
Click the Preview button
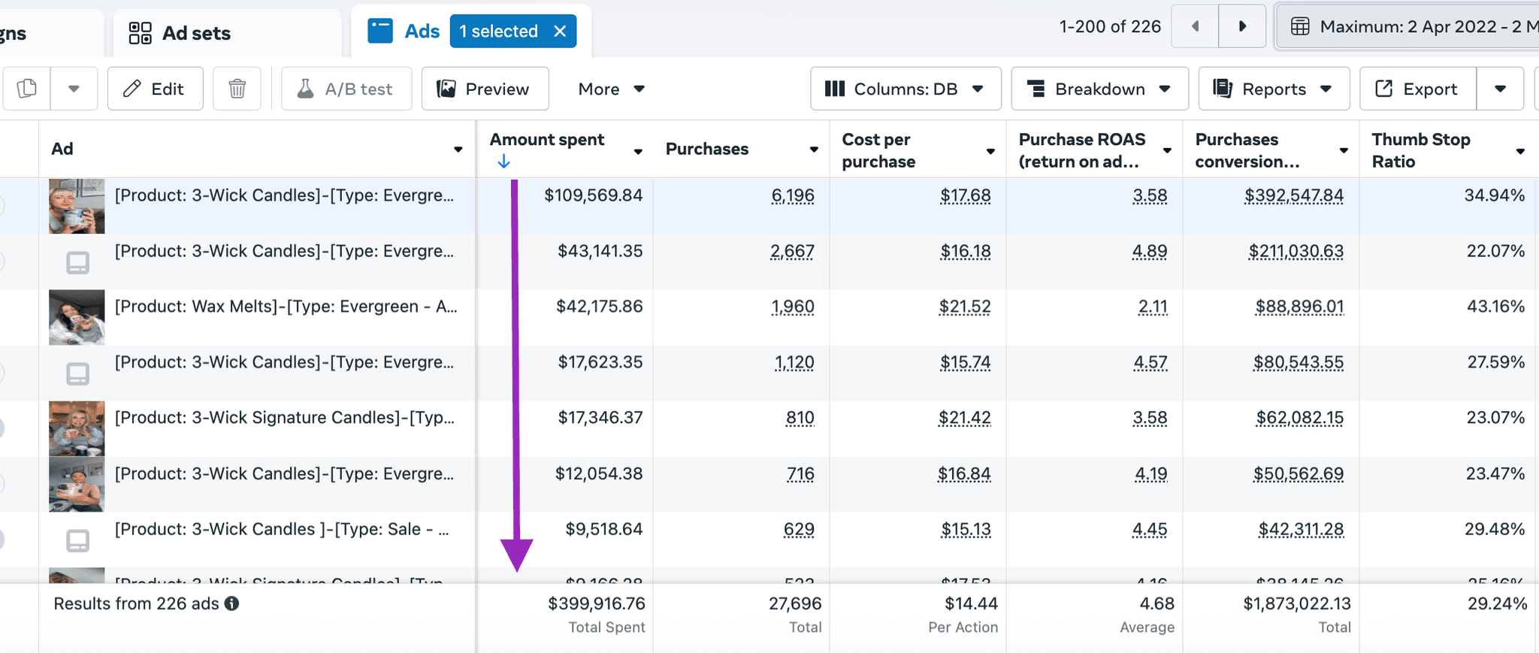tap(485, 89)
